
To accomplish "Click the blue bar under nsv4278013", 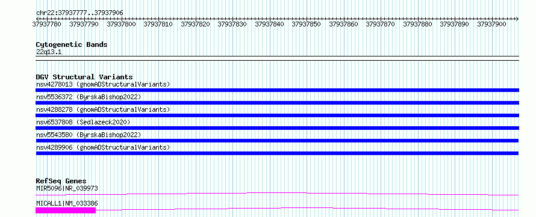I will [277, 90].
